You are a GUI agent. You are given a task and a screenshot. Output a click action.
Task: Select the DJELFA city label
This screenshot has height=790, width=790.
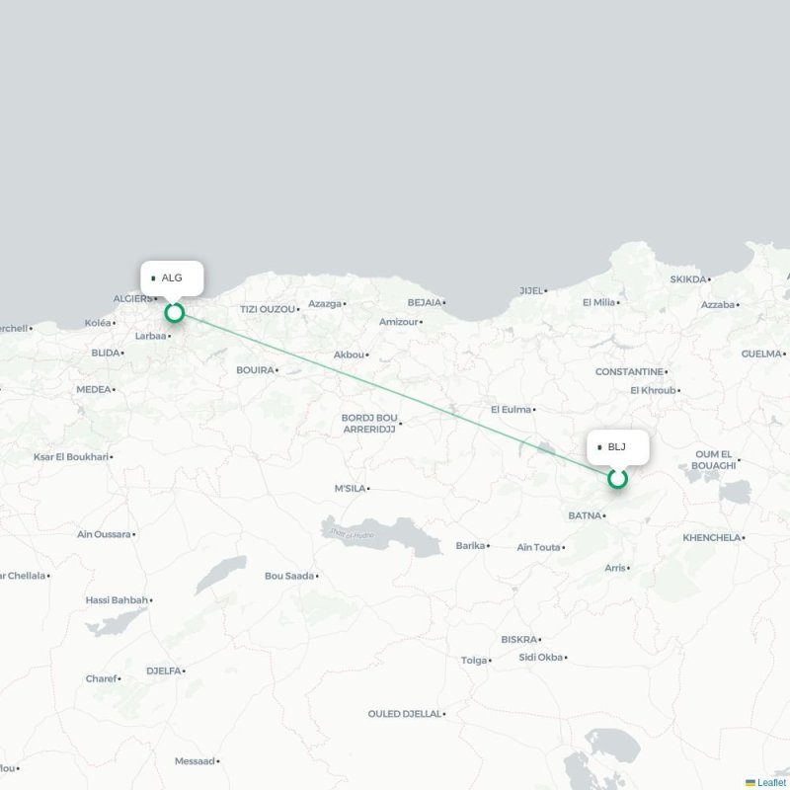pyautogui.click(x=163, y=671)
